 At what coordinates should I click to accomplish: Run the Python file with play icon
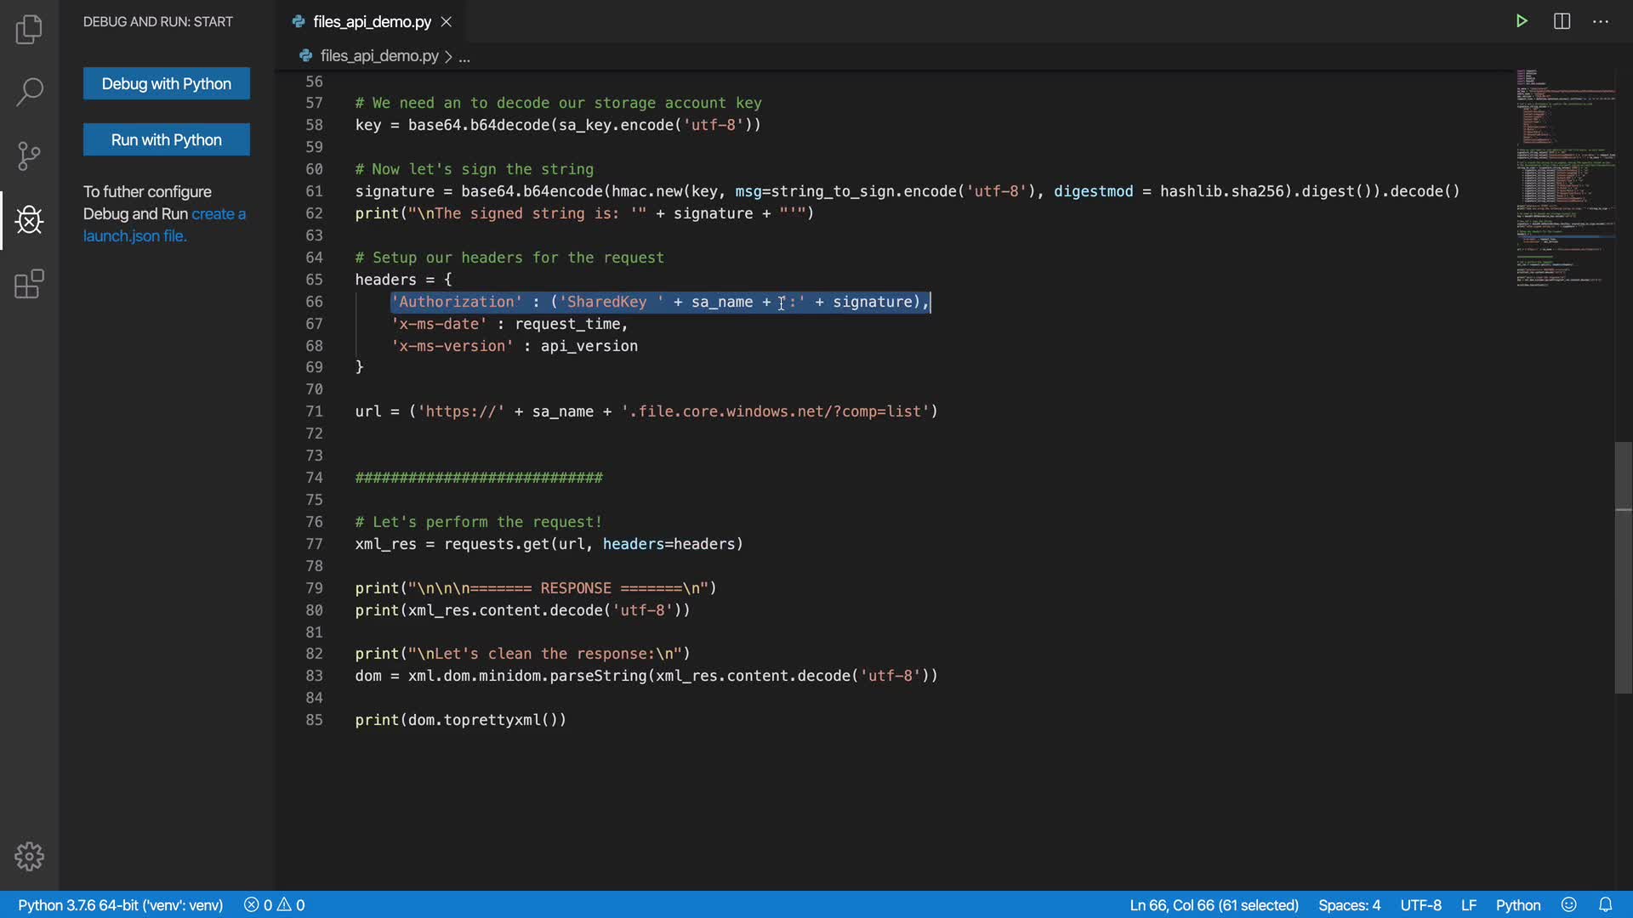(x=1522, y=21)
